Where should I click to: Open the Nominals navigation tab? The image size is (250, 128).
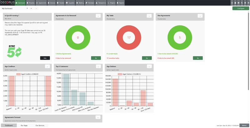90,3
